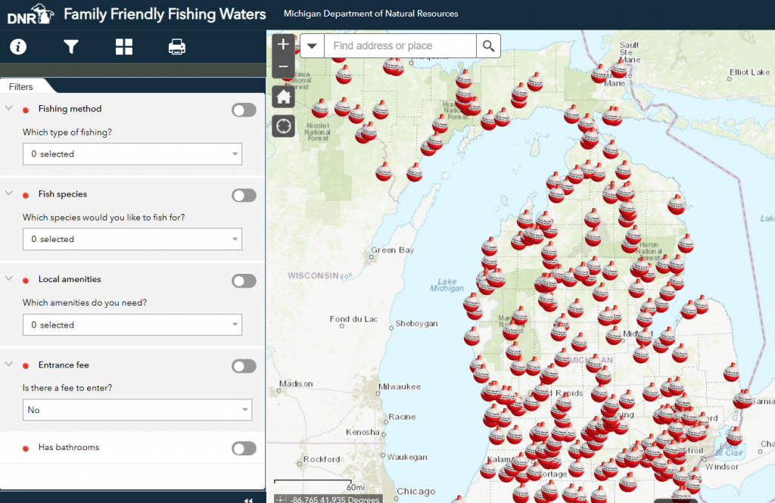This screenshot has width=775, height=503.
Task: Click the search magnifier button
Action: (488, 46)
